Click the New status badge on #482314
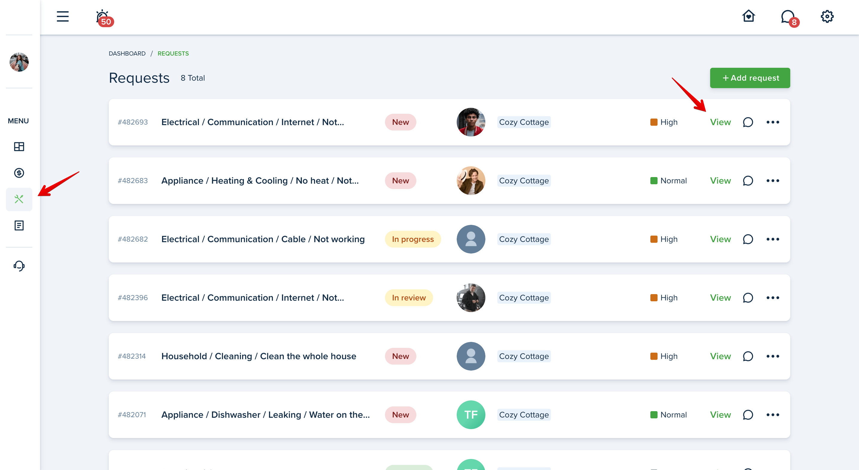The width and height of the screenshot is (859, 470). [x=401, y=357]
